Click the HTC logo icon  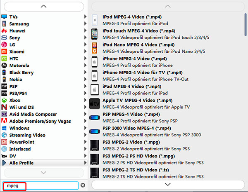[x=4, y=59]
